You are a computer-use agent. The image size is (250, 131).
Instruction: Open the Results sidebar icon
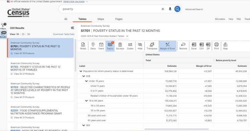pyautogui.click(x=3, y=35)
